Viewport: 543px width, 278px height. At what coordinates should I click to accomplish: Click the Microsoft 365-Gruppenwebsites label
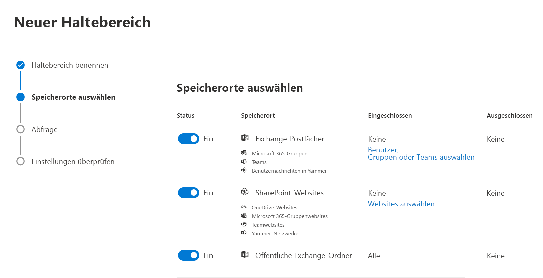290,216
